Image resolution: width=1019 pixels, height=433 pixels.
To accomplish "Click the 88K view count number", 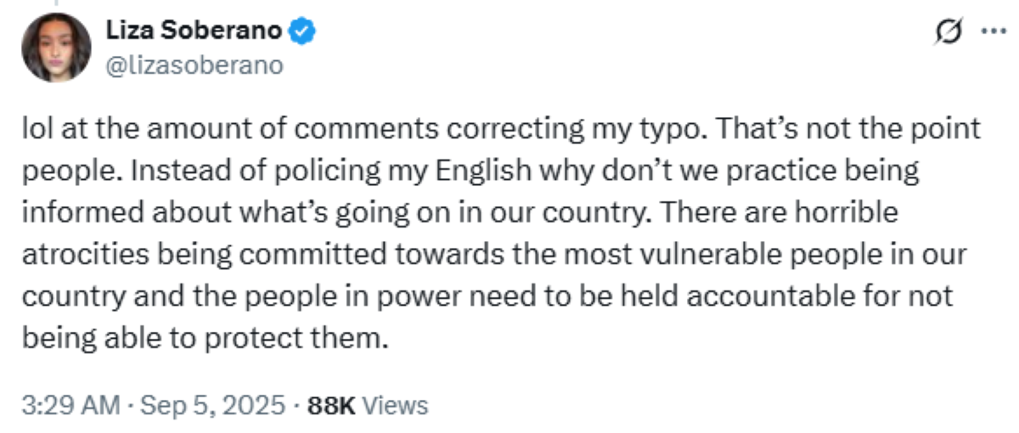I will [330, 406].
